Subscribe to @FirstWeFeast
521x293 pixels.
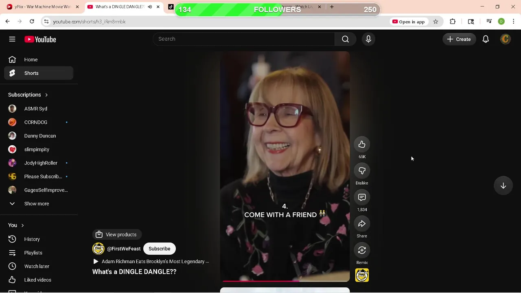(160, 249)
